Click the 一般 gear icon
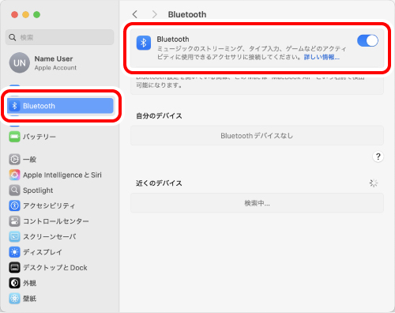395x313 pixels. click(14, 160)
